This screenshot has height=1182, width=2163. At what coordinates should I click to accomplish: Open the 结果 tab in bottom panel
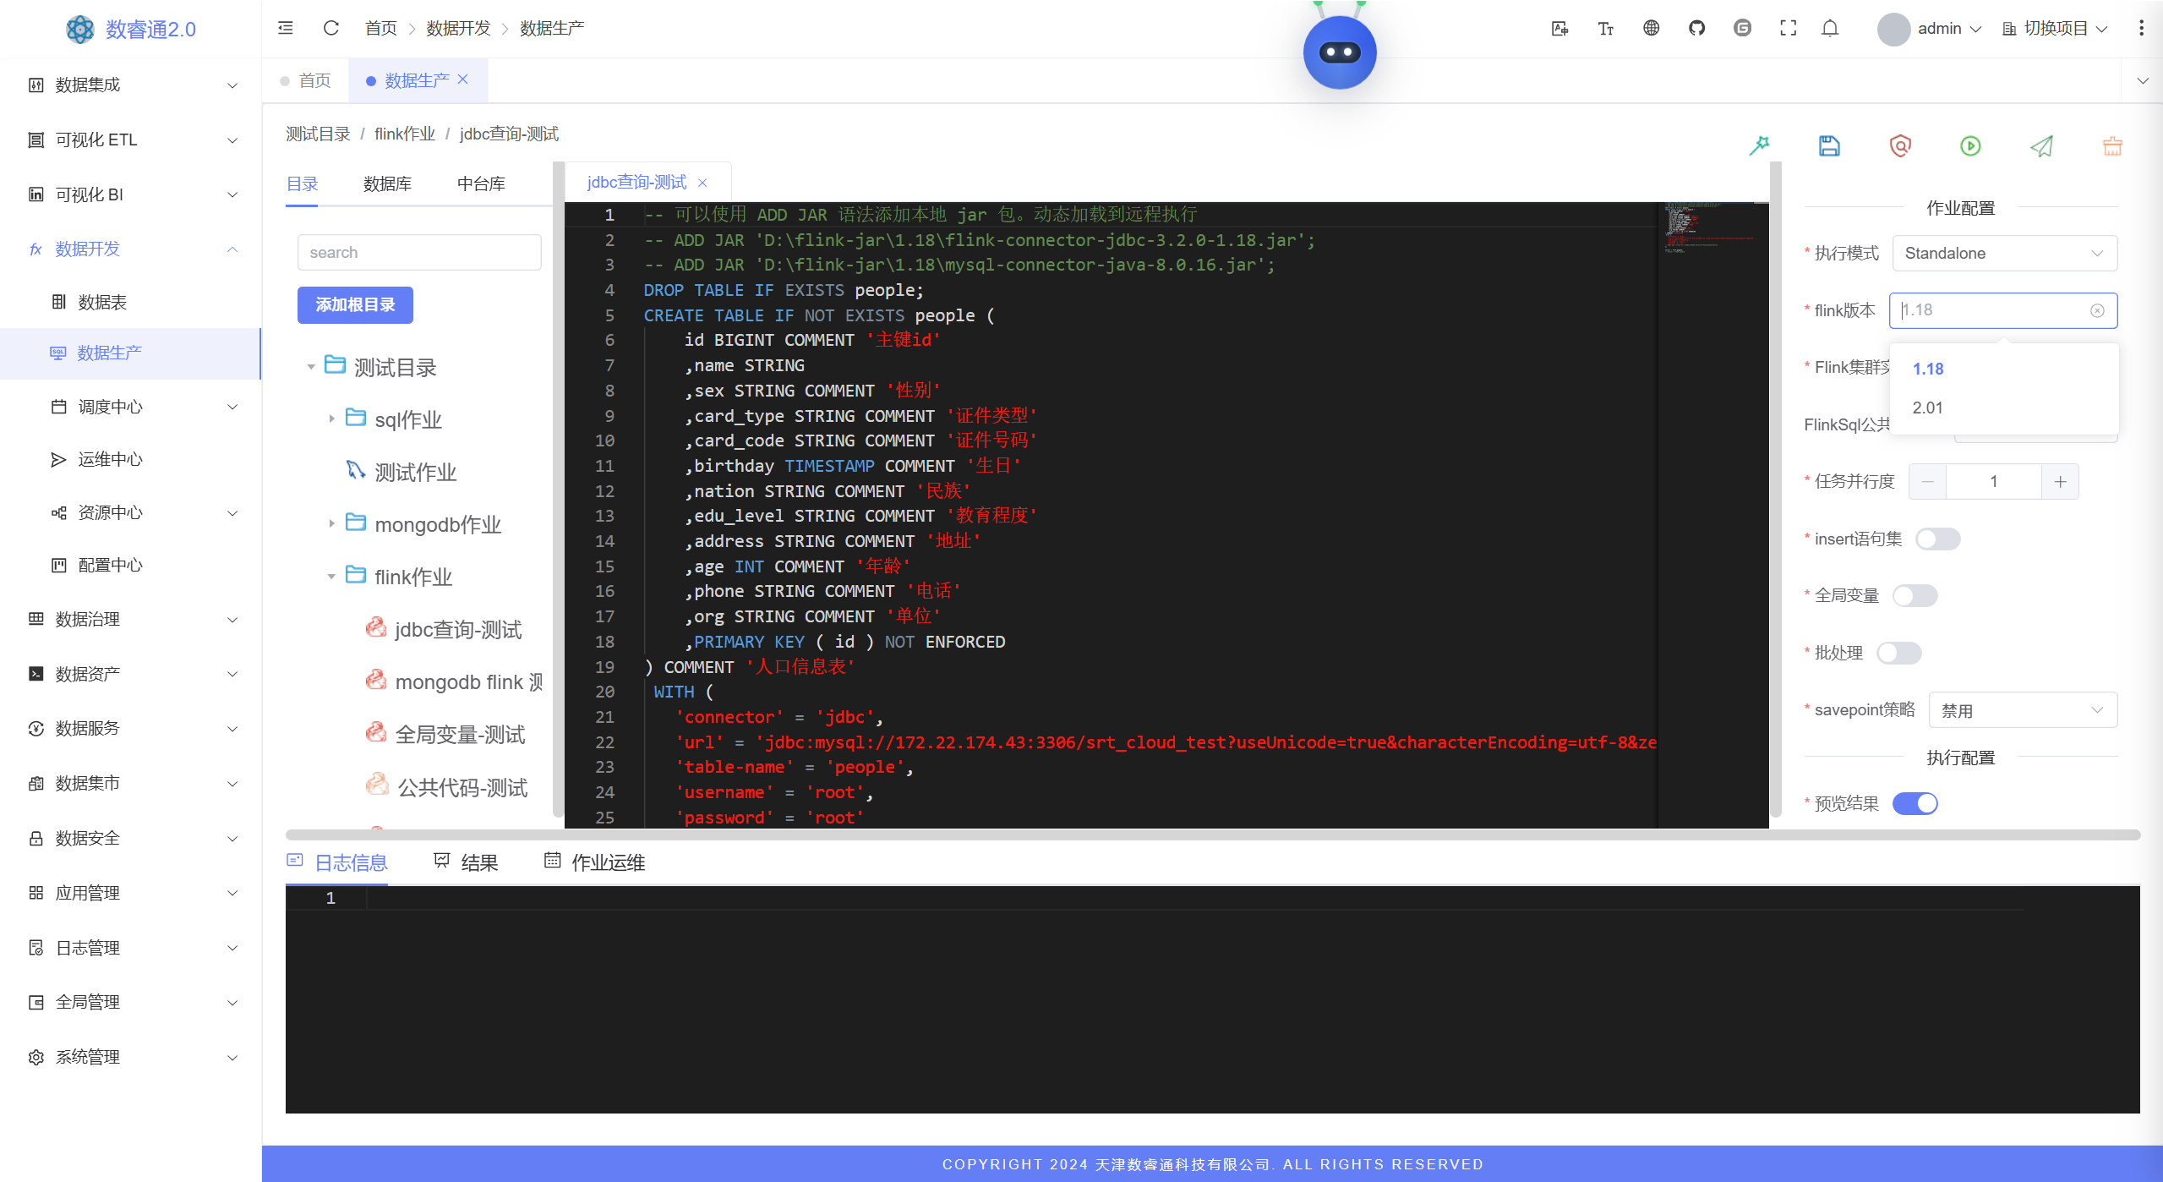pos(478,862)
